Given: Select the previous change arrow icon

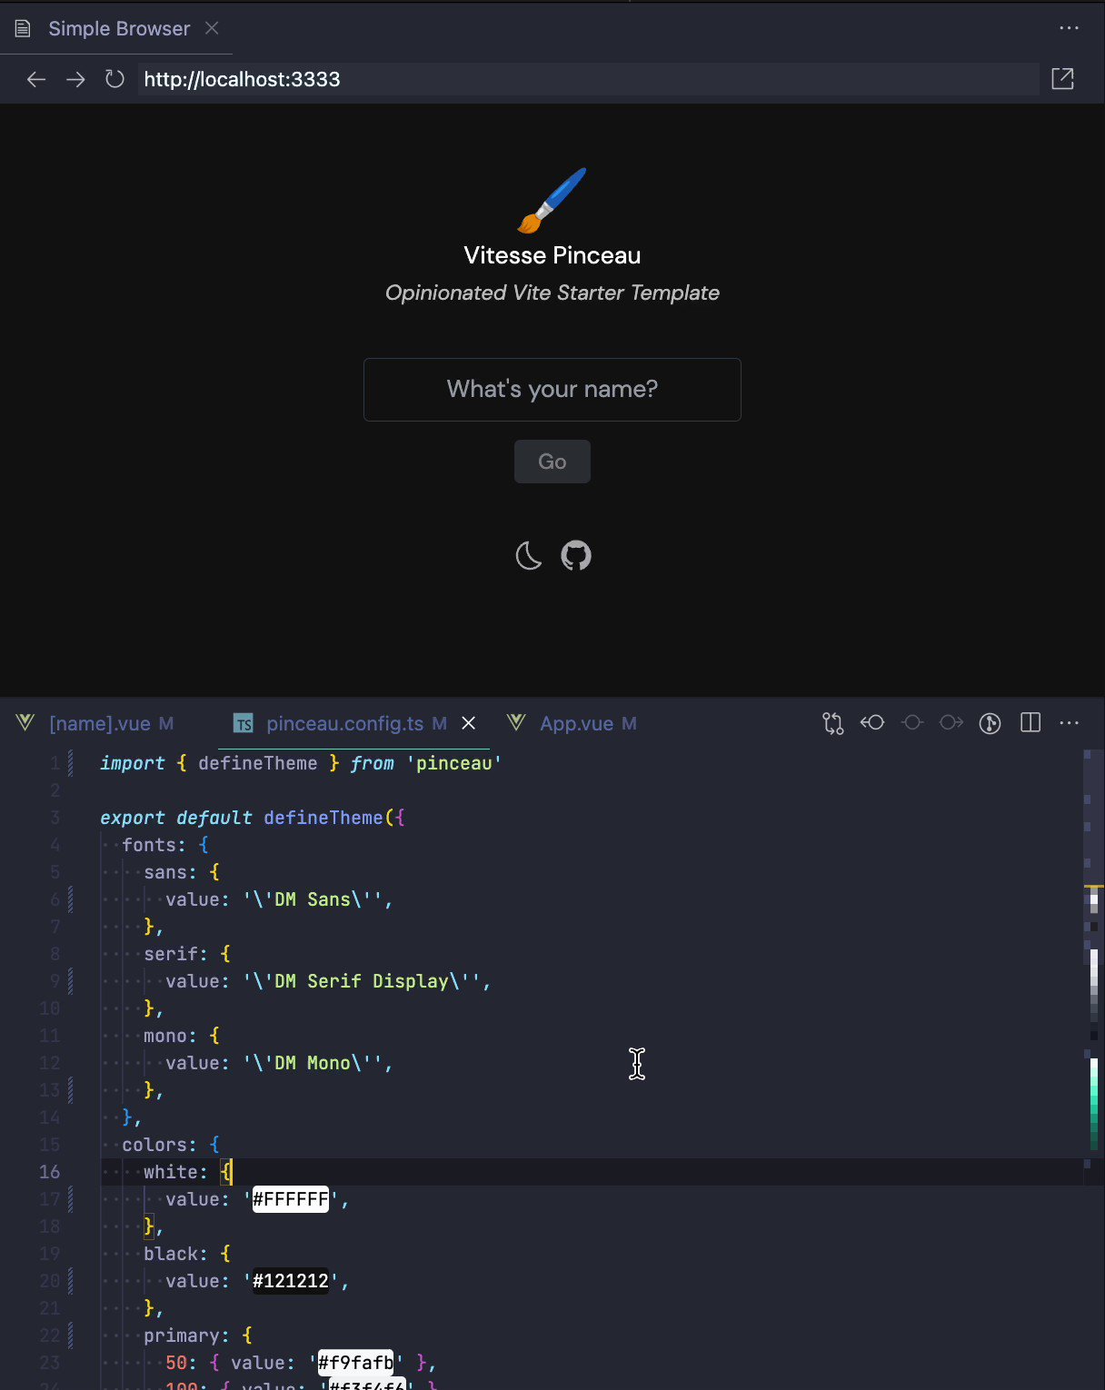Looking at the screenshot, I should pos(872,723).
